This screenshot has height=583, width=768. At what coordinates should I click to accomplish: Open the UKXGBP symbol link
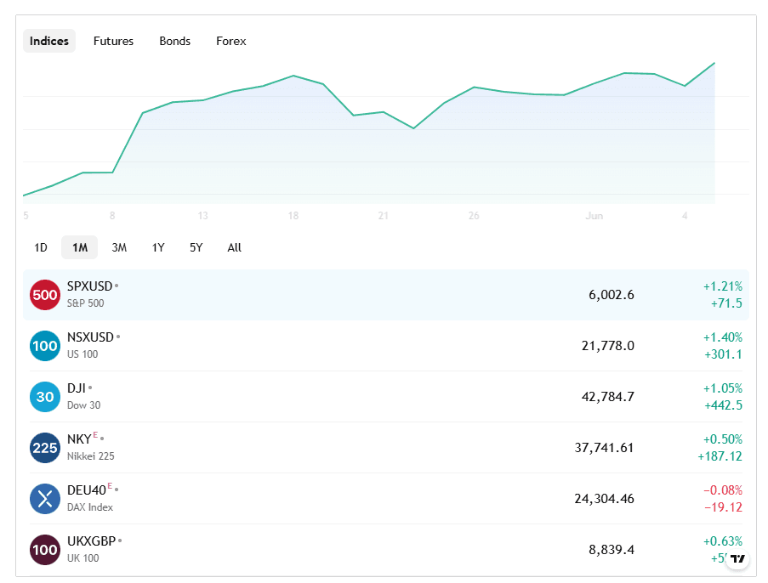91,541
